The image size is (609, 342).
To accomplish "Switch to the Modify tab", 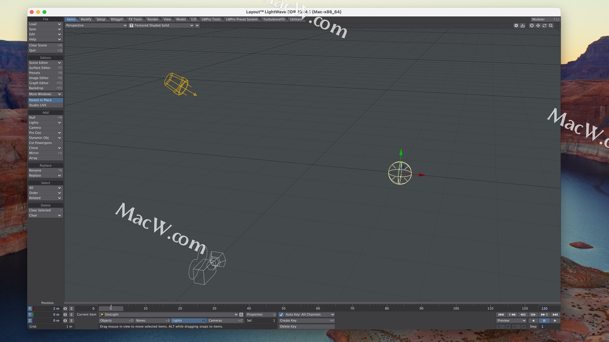I will pyautogui.click(x=86, y=19).
